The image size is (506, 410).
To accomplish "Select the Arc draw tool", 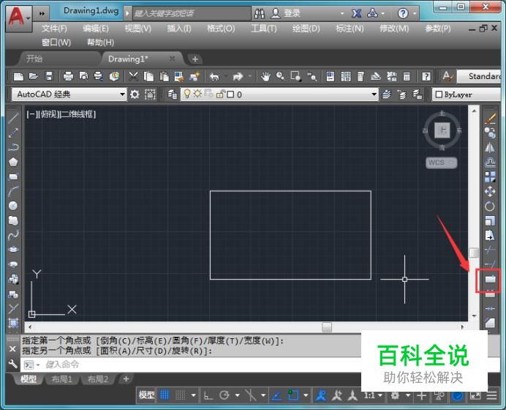I will coord(13,191).
